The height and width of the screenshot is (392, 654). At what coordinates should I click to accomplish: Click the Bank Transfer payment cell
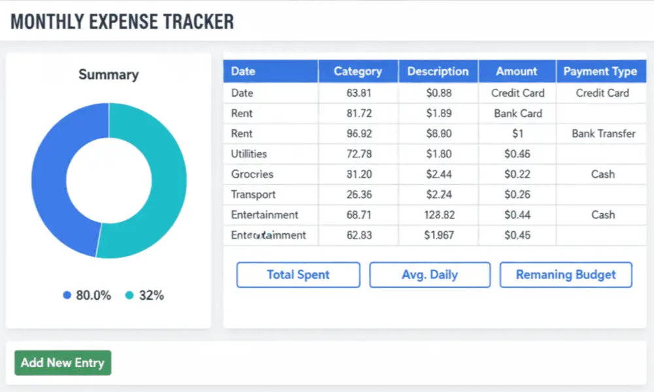603,134
